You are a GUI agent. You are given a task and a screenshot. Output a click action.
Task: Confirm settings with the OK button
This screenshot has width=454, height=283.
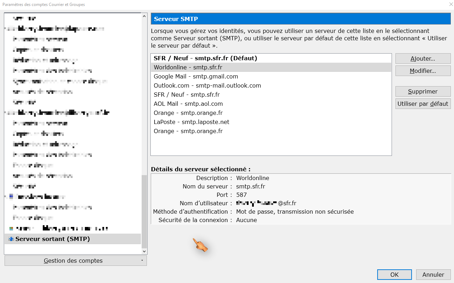coord(394,275)
